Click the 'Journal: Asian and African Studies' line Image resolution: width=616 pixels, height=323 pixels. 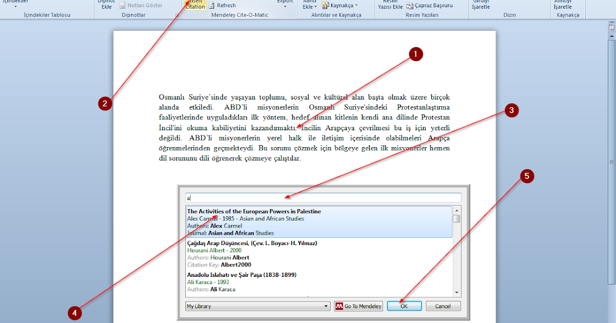pyautogui.click(x=230, y=233)
